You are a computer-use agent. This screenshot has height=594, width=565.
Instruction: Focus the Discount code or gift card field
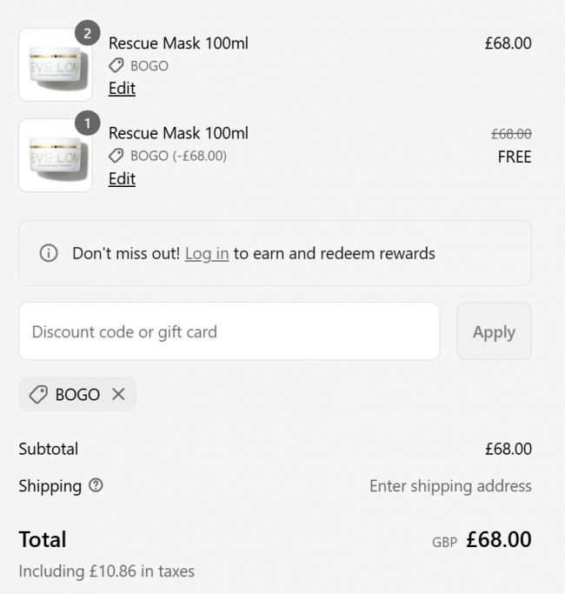(229, 331)
